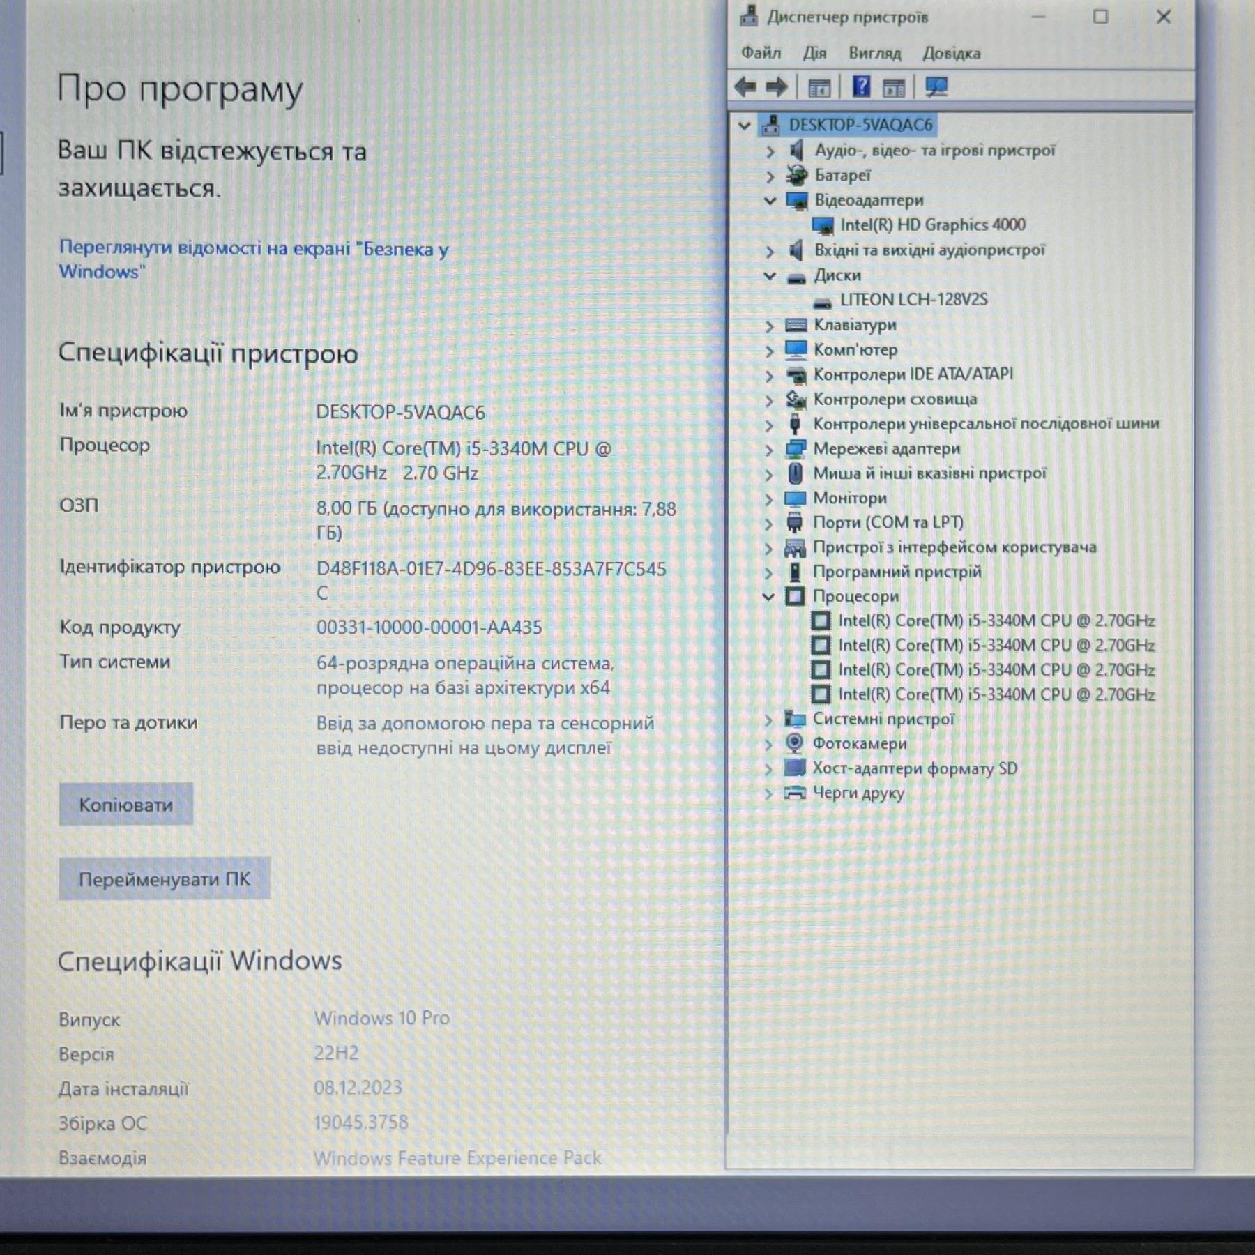Click the Forward arrow in Device Manager toolbar

777,87
